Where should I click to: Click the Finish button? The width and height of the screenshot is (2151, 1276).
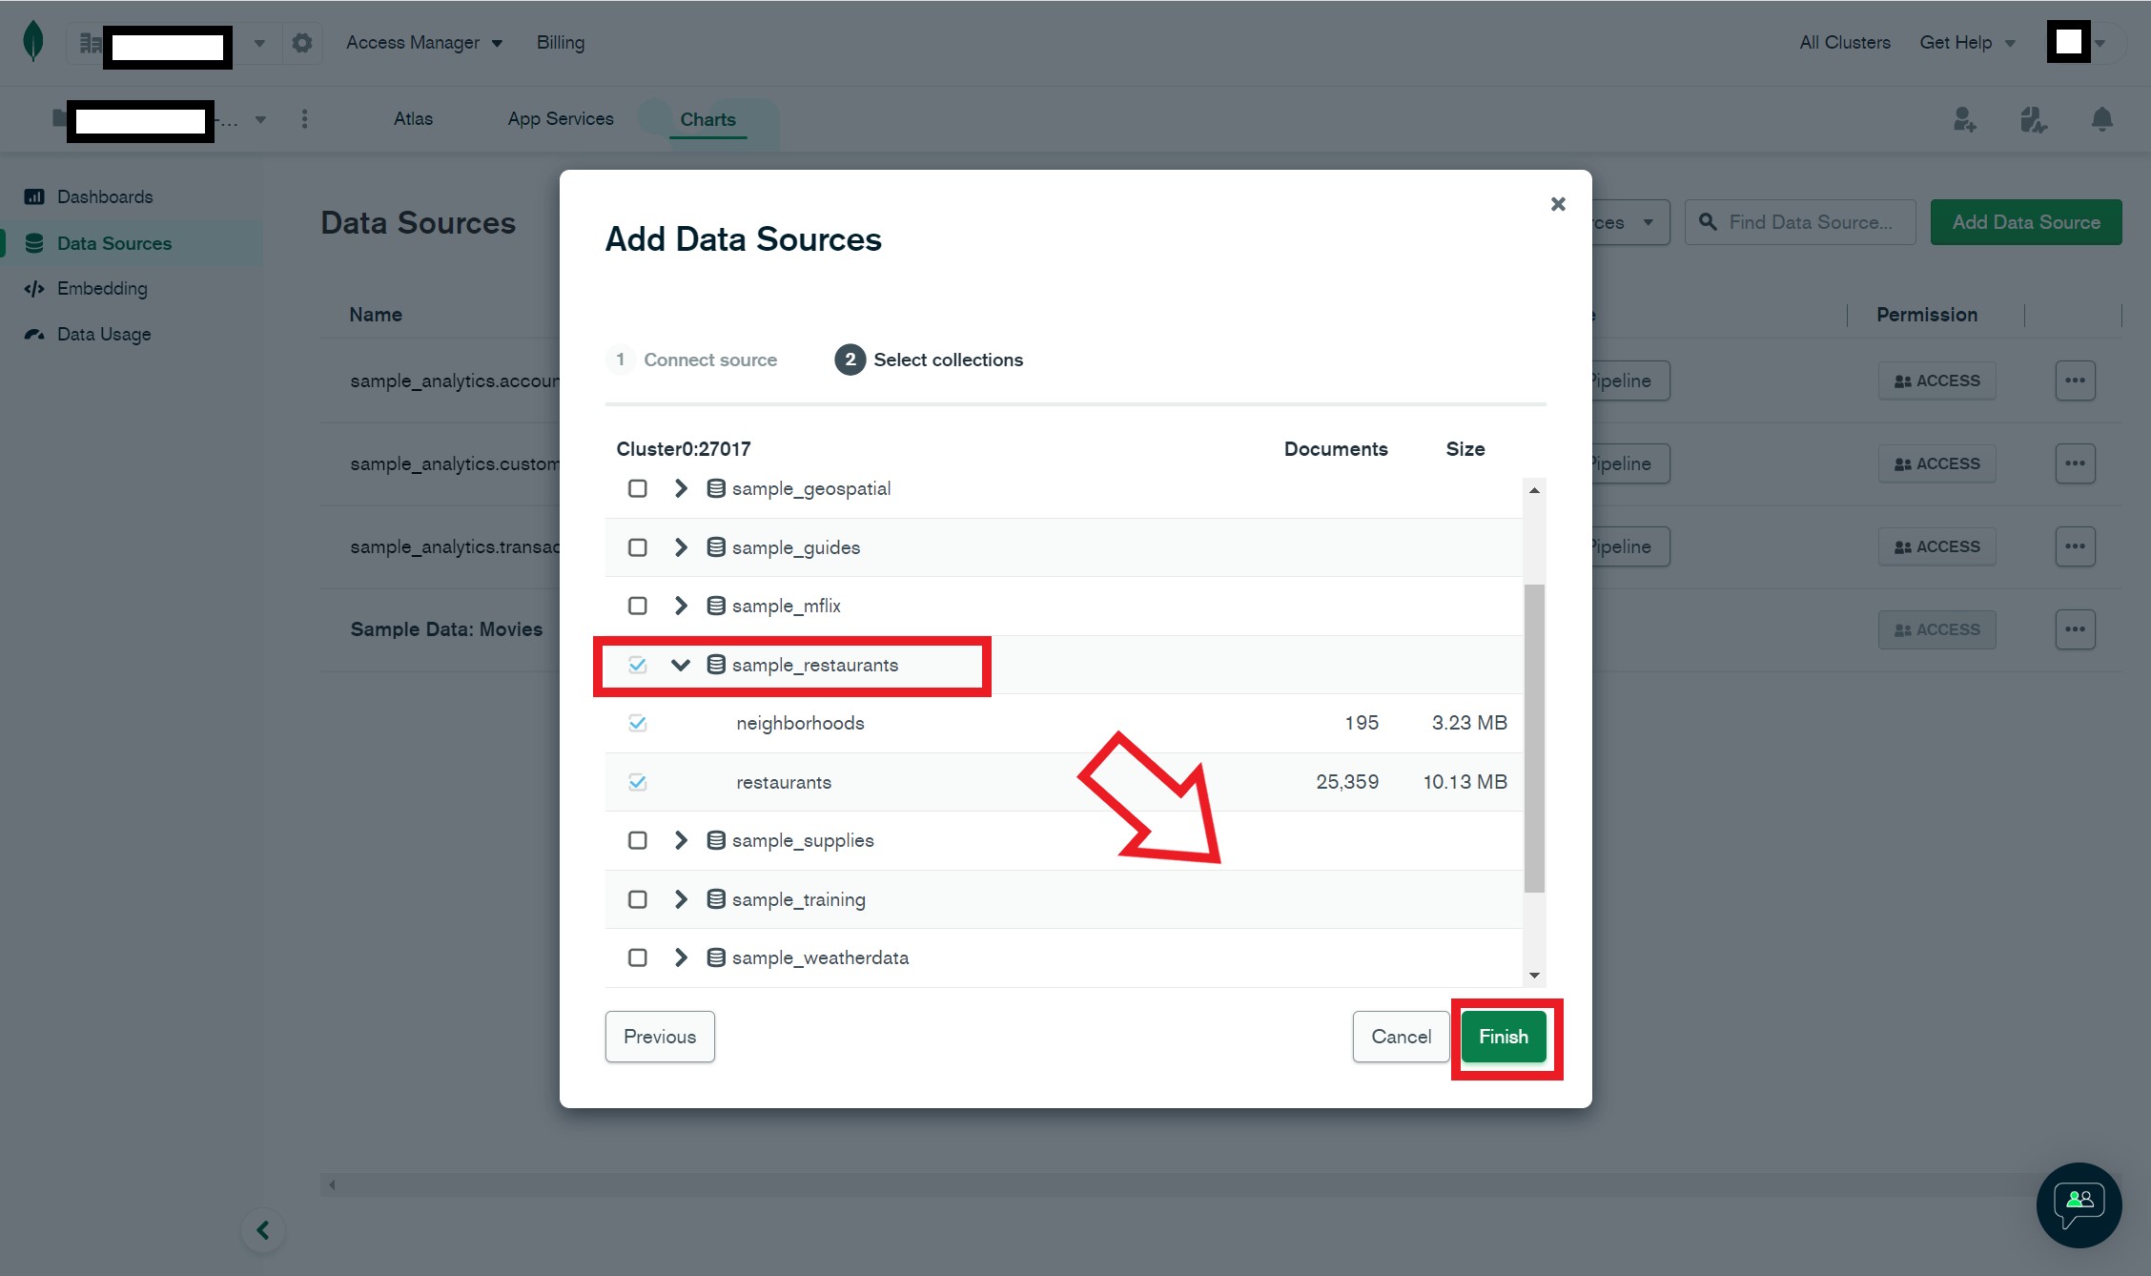click(x=1504, y=1037)
